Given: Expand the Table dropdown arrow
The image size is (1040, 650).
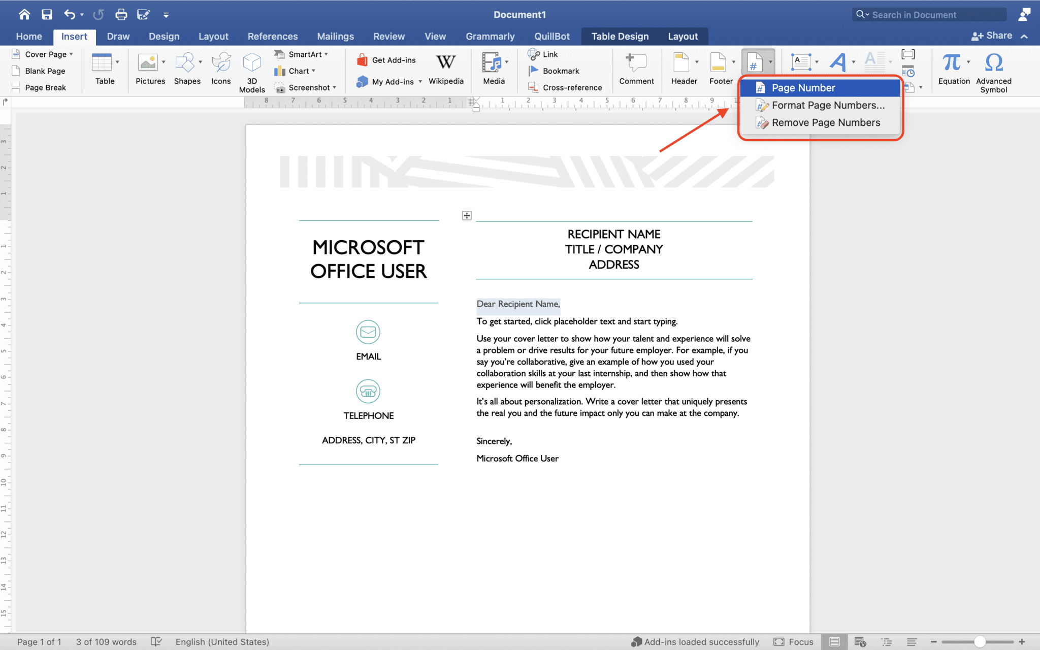Looking at the screenshot, I should (117, 62).
